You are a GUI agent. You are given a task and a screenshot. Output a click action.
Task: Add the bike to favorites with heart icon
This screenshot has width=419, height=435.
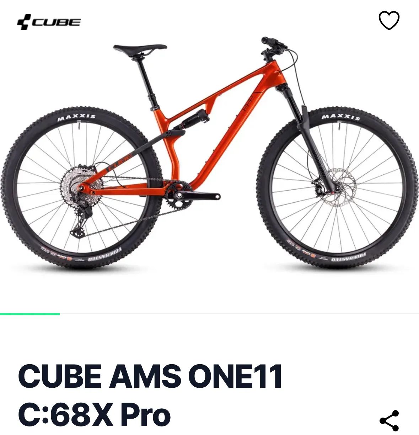point(389,20)
